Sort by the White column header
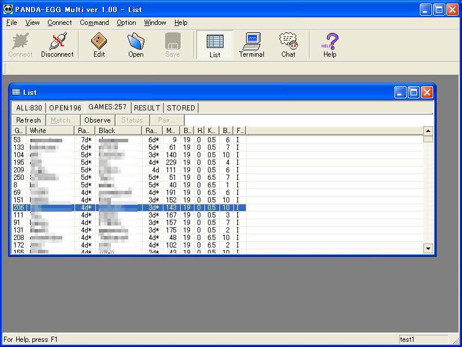The image size is (462, 347). tap(51, 131)
